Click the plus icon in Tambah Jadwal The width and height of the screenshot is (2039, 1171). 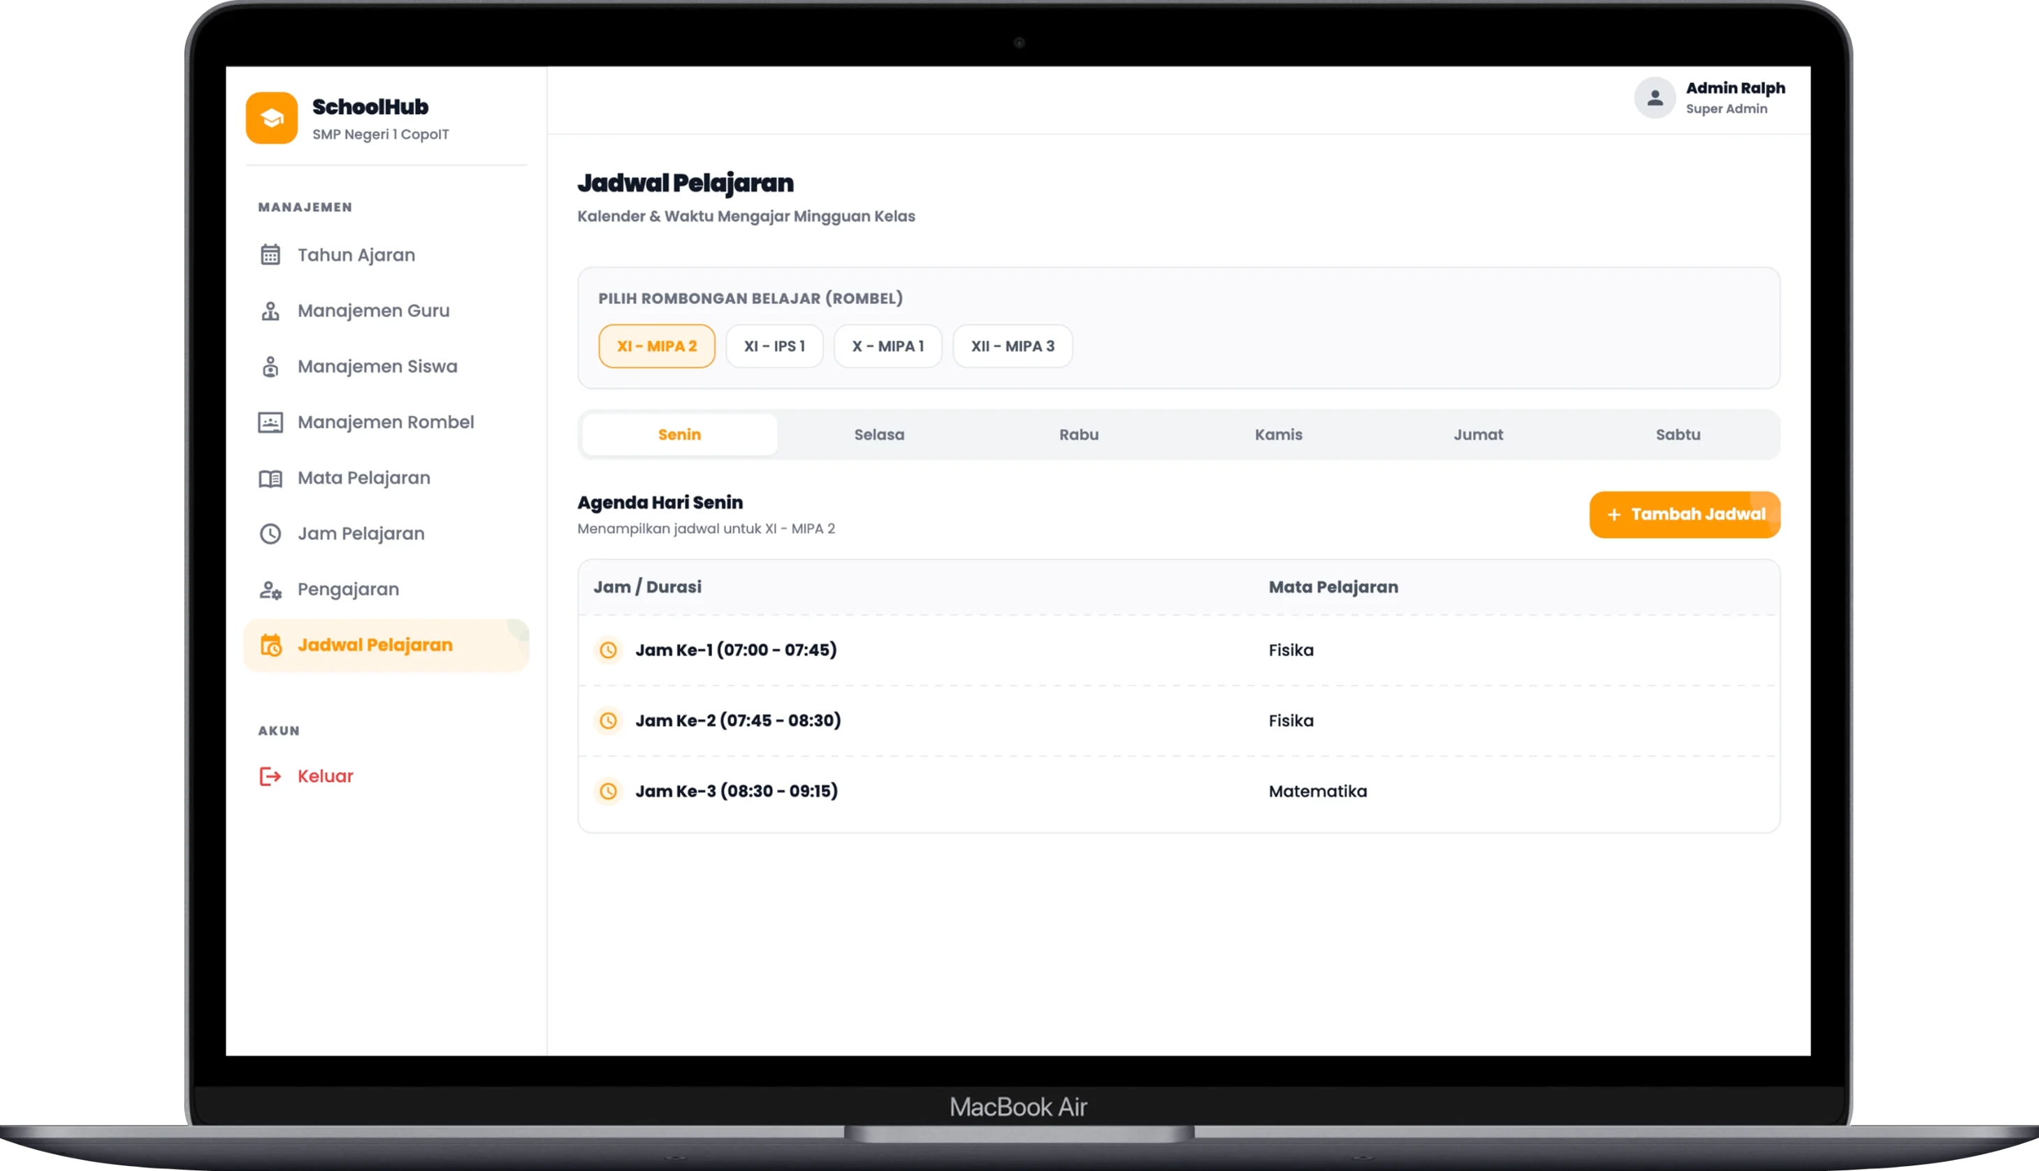pos(1613,515)
